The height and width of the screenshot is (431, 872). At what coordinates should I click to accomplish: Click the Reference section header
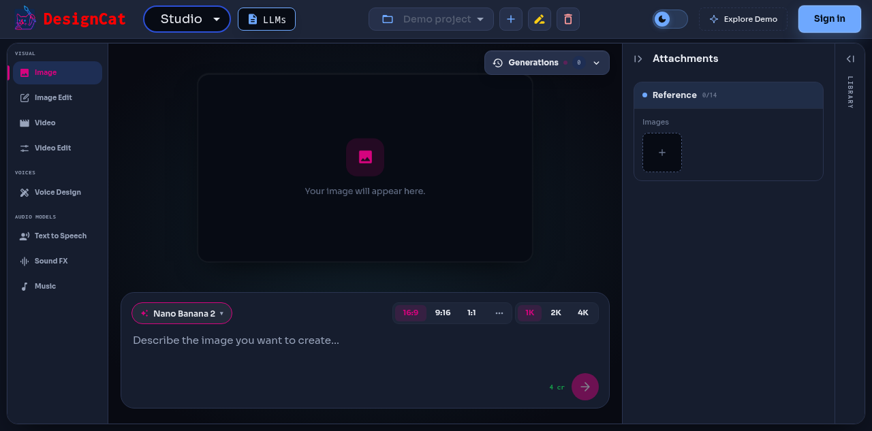pos(728,95)
